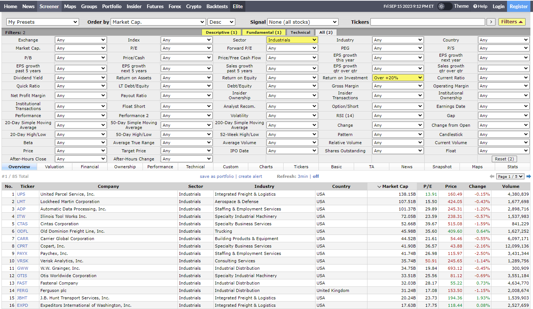The height and width of the screenshot is (309, 533).
Task: Go to next results page arrow
Action: pyautogui.click(x=529, y=176)
